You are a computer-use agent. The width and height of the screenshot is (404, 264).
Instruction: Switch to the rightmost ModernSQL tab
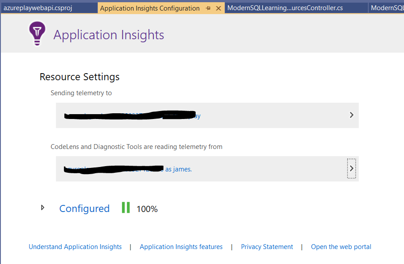[x=386, y=8]
